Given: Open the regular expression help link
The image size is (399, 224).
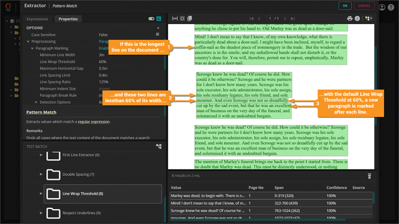Looking at the screenshot, I should pos(94,122).
